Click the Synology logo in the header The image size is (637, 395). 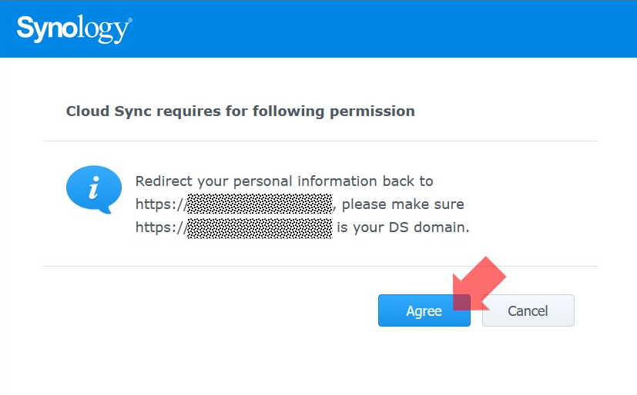pos(74,29)
